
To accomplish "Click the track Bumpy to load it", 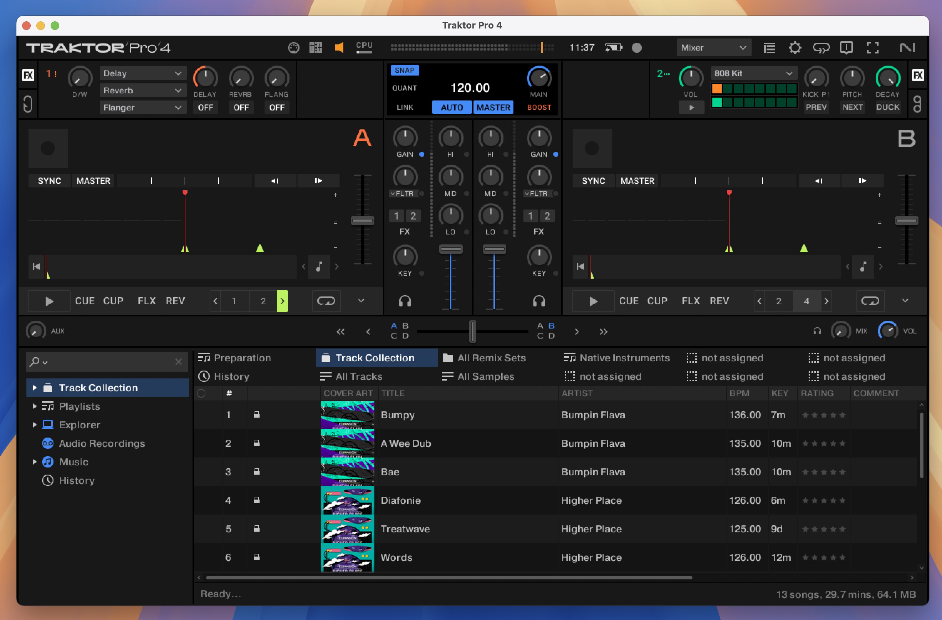I will click(x=399, y=415).
